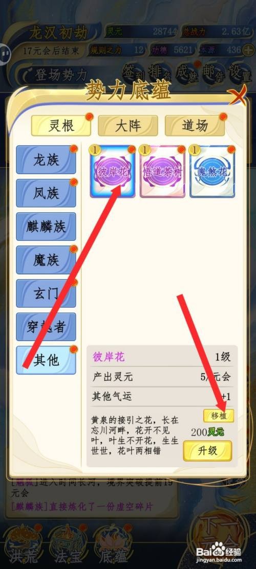Open the 设置 settings icon

tap(240, 73)
